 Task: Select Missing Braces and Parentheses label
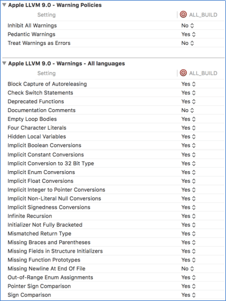pos(49,242)
